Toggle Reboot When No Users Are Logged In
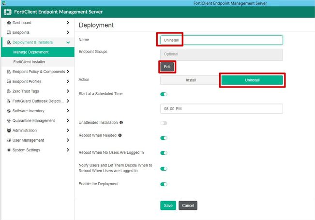Image resolution: width=315 pixels, height=220 pixels. [164, 153]
